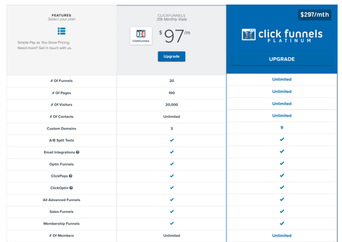Click Sales Funnels checkmark in $97 plan

click(x=172, y=212)
